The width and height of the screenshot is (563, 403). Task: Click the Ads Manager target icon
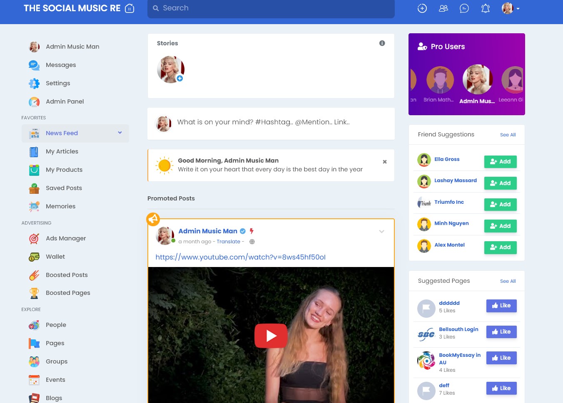[x=34, y=239]
